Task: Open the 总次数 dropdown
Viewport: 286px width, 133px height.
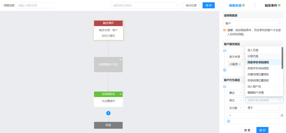Action: pyautogui.click(x=235, y=108)
